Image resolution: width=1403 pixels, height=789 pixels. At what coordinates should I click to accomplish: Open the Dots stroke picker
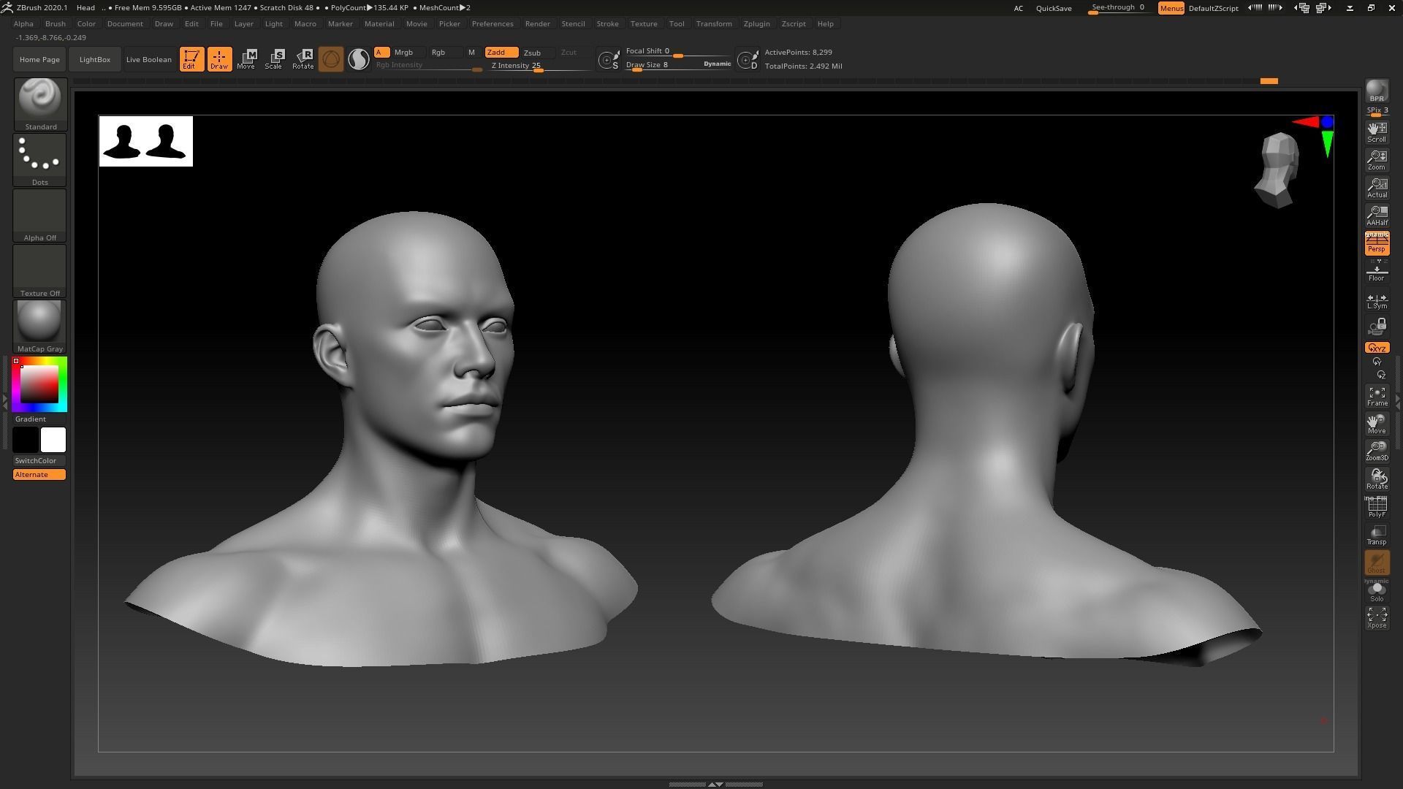40,160
